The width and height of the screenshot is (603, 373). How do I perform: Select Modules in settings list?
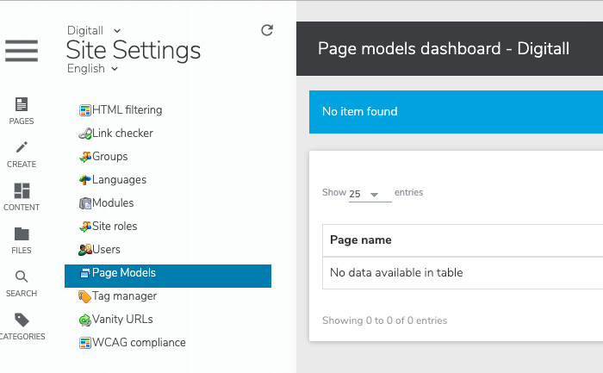(113, 203)
